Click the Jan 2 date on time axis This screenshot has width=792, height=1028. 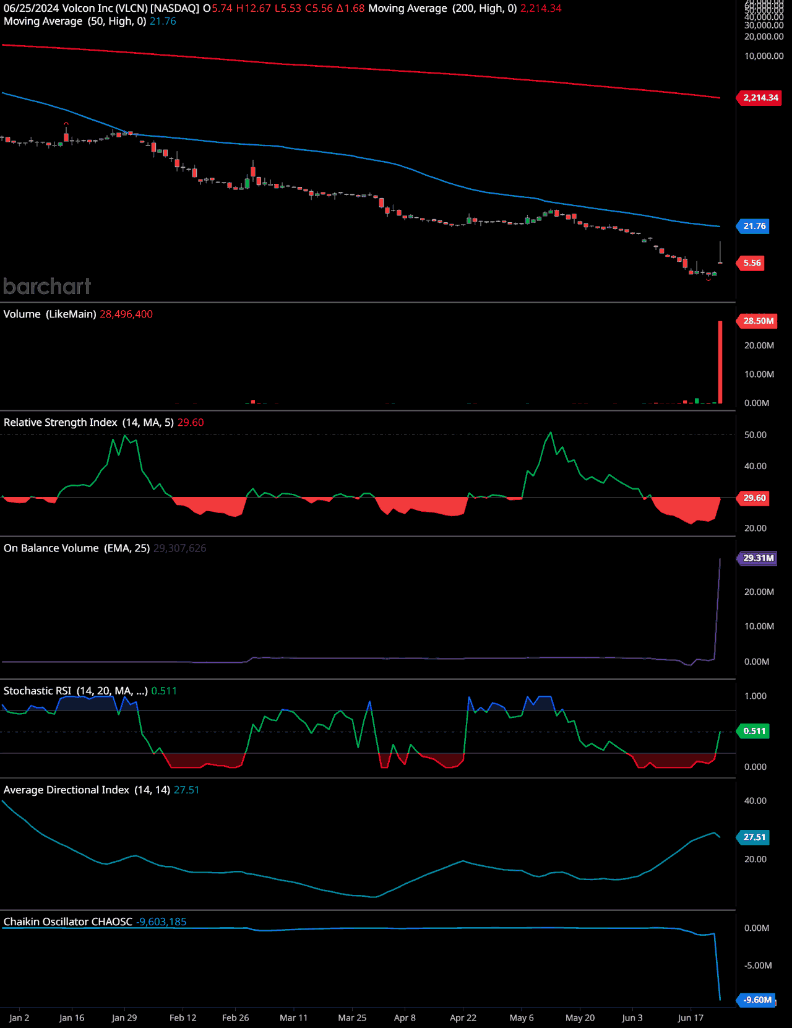pyautogui.click(x=19, y=1018)
